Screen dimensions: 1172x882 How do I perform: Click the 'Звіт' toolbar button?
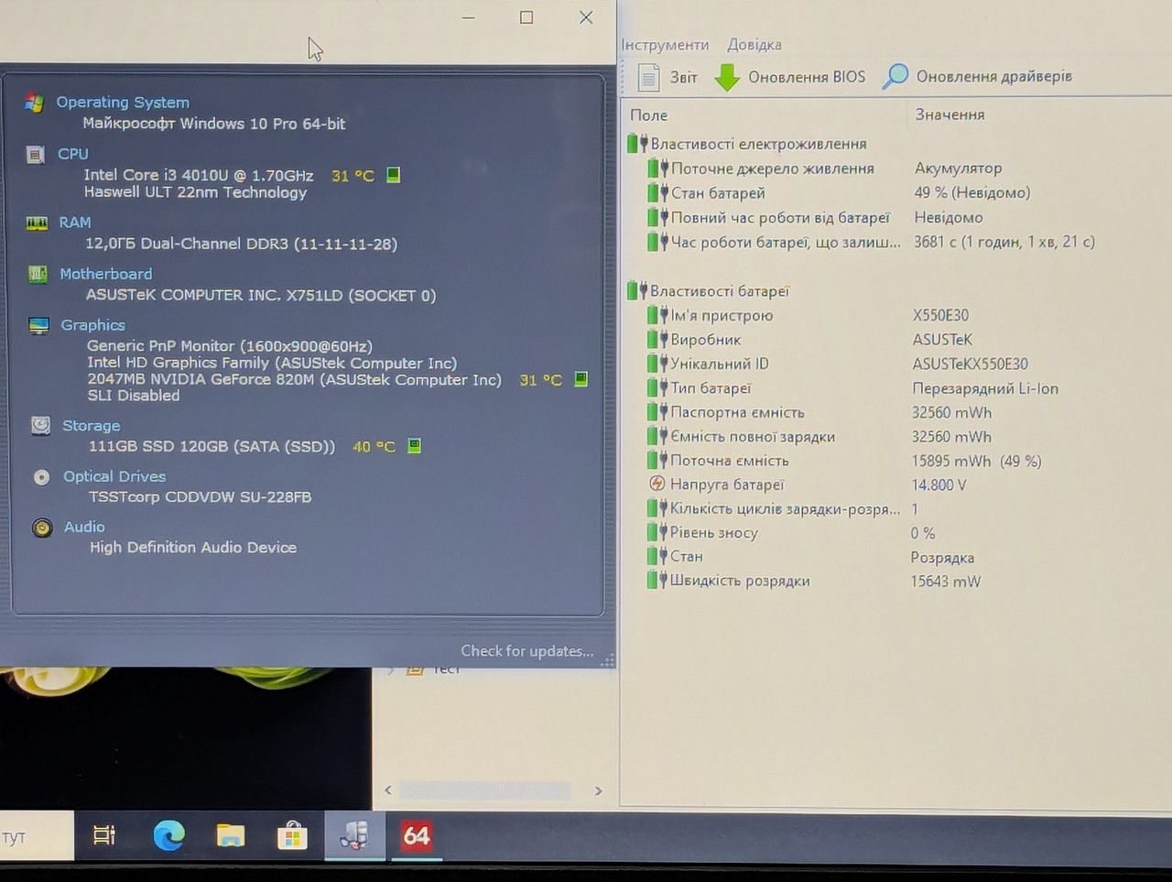click(x=667, y=77)
